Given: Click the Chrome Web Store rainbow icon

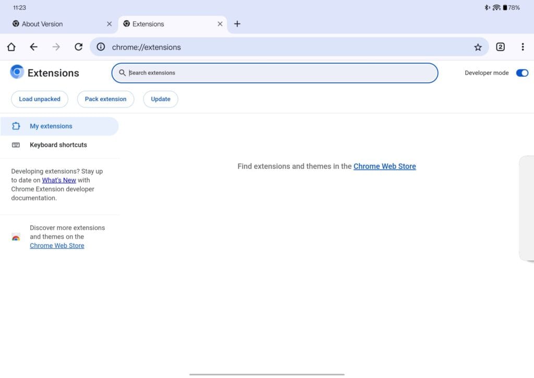Looking at the screenshot, I should click(16, 237).
